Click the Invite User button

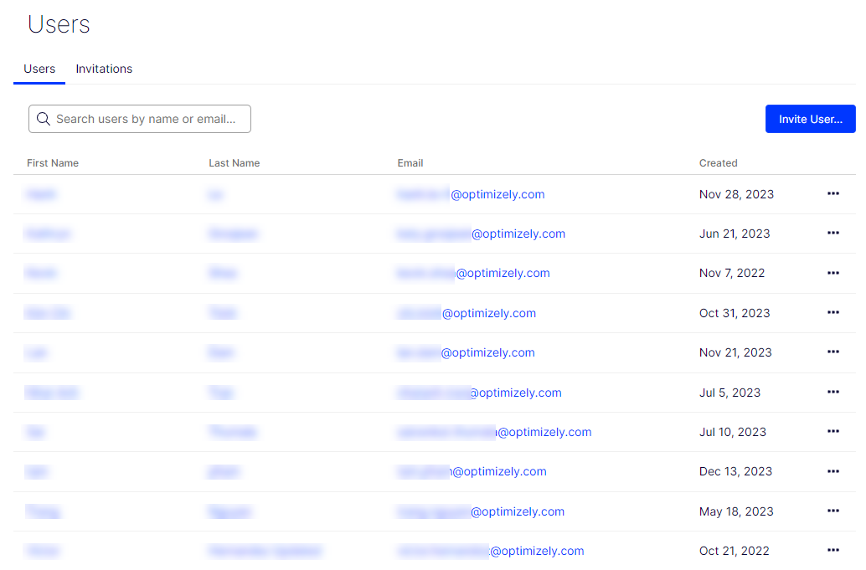[810, 119]
